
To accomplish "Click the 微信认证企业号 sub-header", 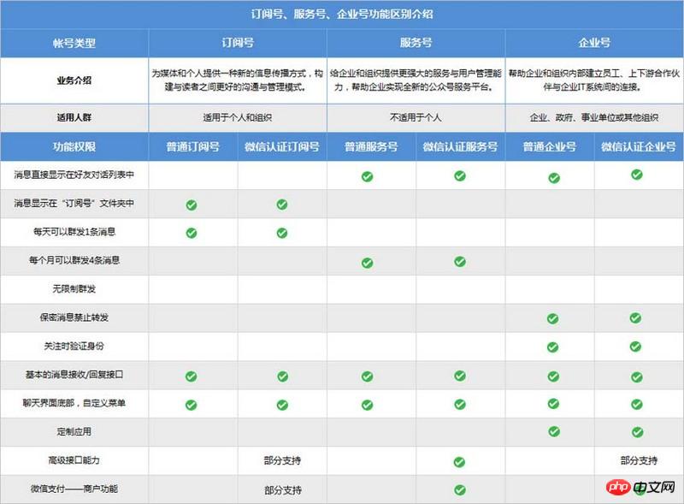I will tap(639, 146).
